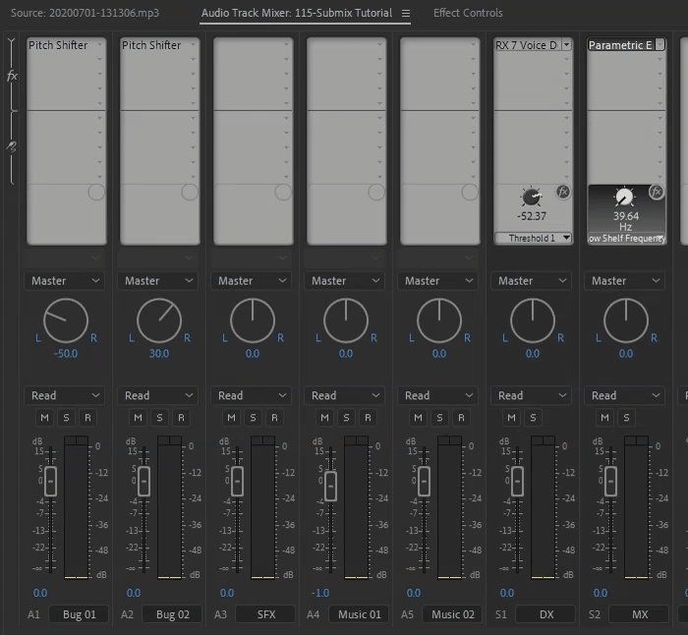The height and width of the screenshot is (635, 688).
Task: Click the fx effects section icon at left edge
Action: tap(12, 76)
